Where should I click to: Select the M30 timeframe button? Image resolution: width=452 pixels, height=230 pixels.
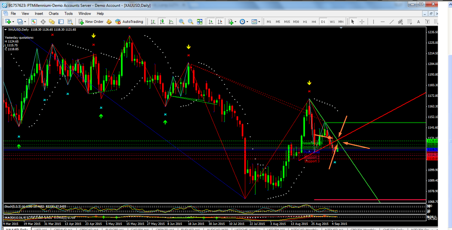296,22
